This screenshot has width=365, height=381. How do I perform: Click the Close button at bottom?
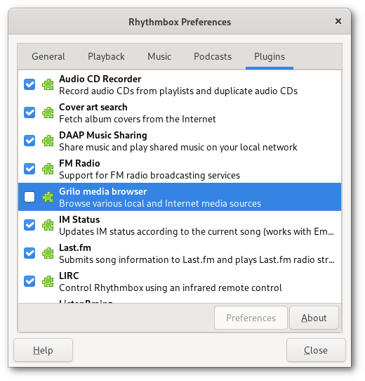pyautogui.click(x=316, y=350)
